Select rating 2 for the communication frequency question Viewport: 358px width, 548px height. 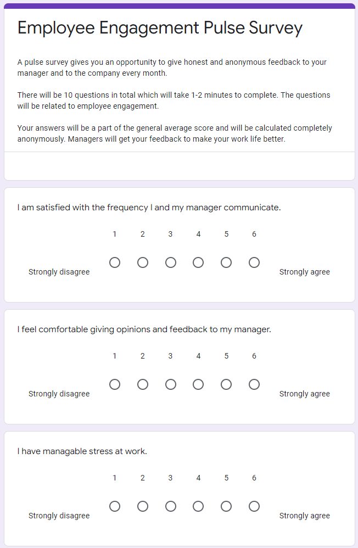click(x=143, y=262)
